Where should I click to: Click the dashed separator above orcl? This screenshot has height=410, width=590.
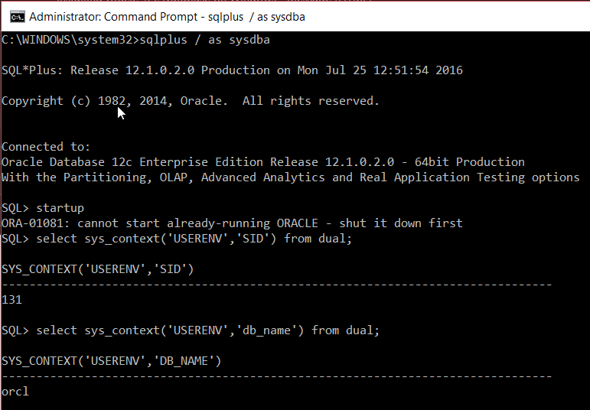[x=275, y=376]
